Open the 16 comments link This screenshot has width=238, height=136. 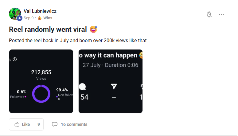click(70, 124)
